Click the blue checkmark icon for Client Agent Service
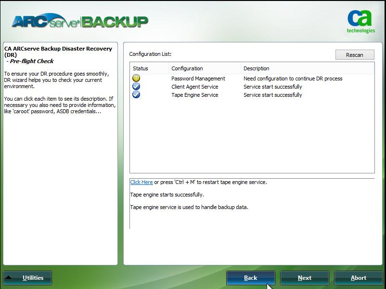This screenshot has width=386, height=289. pyautogui.click(x=136, y=86)
